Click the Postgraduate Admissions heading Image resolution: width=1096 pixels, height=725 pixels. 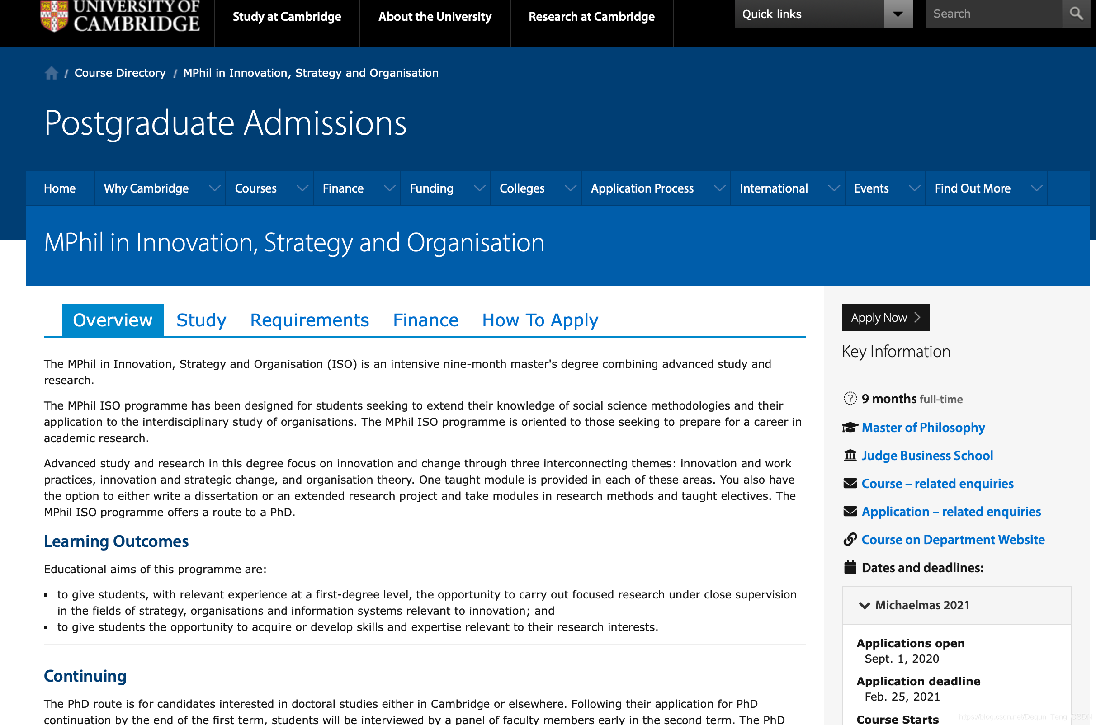pos(225,123)
